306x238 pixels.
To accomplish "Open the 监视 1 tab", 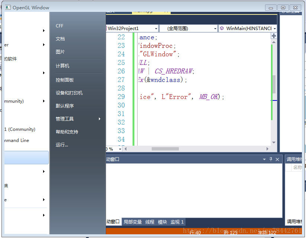I will (x=177, y=222).
